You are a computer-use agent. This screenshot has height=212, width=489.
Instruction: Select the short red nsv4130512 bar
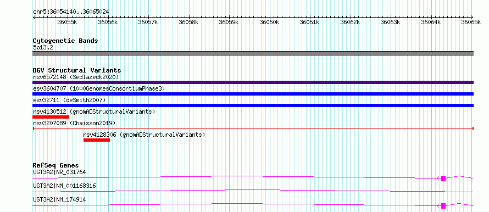(x=51, y=117)
